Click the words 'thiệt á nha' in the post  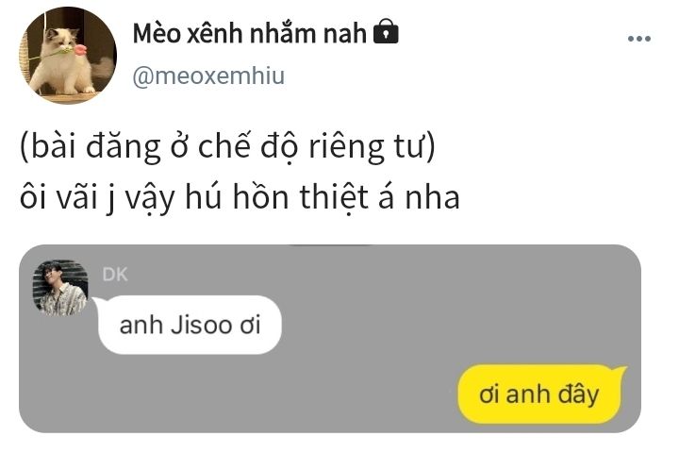pos(379,197)
